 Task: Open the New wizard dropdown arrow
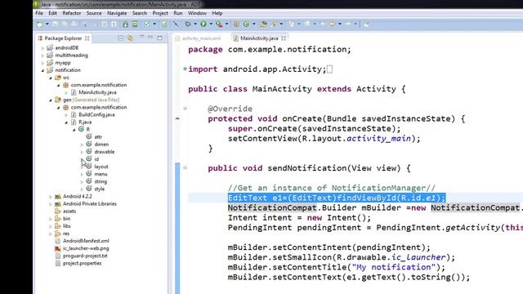[x=47, y=24]
